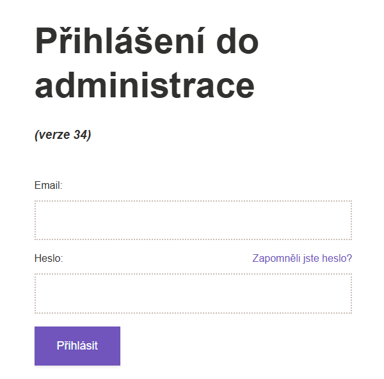This screenshot has width=384, height=379.
Task: Click the italic version number text
Action: coord(63,134)
